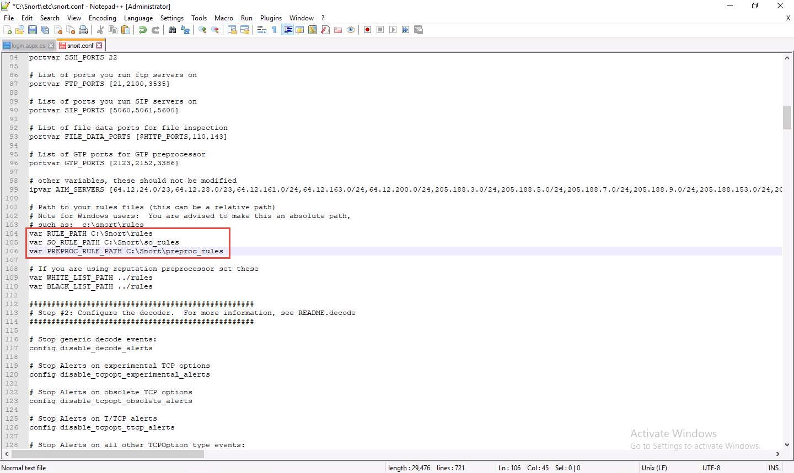Click 'Normal text file' in status bar

click(24, 468)
